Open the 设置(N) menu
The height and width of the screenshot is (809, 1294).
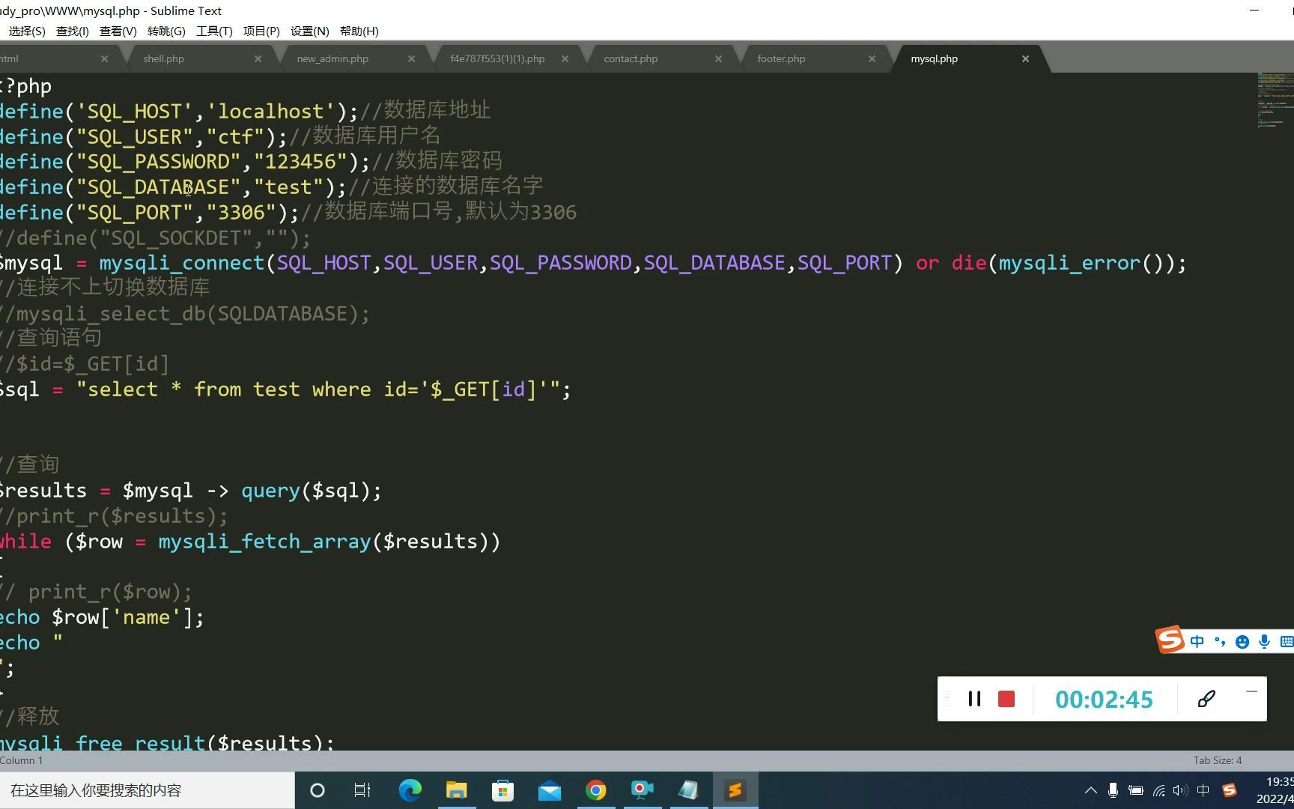[309, 31]
